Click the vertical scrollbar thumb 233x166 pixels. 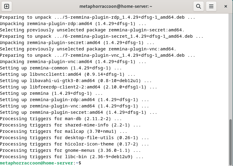(x=231, y=142)
